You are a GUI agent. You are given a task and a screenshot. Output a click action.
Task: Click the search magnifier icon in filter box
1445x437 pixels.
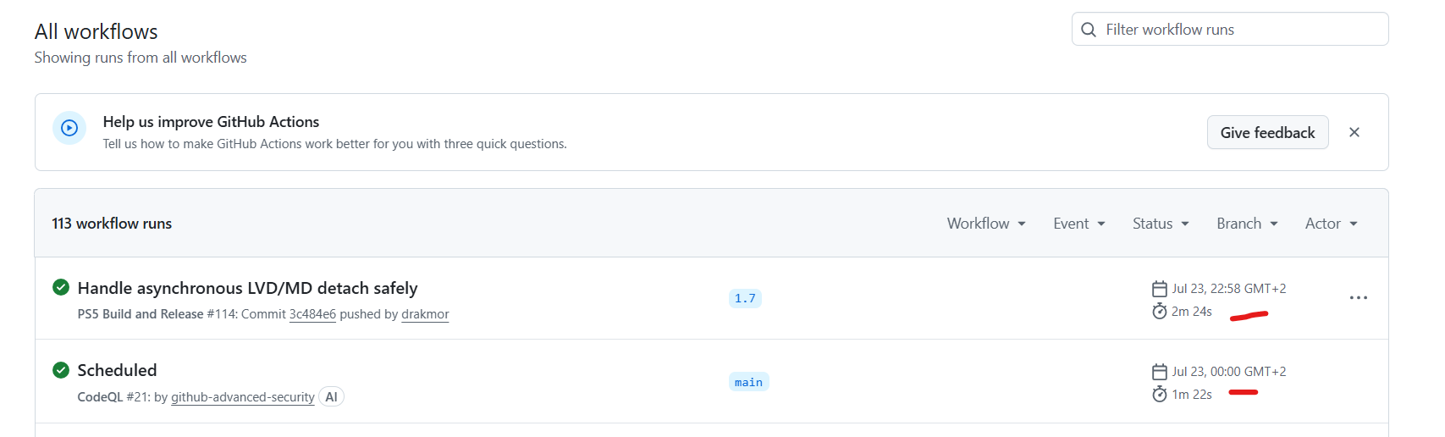[x=1089, y=30]
